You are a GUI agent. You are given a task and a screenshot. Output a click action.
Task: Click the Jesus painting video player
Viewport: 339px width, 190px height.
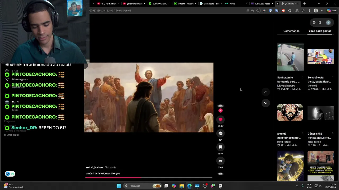[x=149, y=97]
